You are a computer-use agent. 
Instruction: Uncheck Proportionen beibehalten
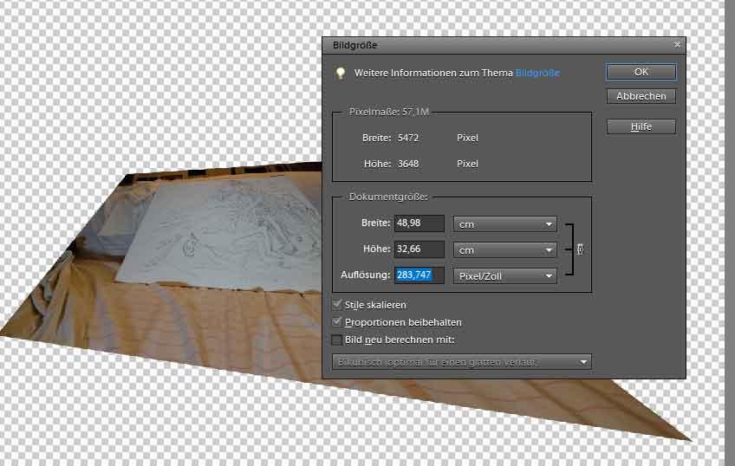337,322
